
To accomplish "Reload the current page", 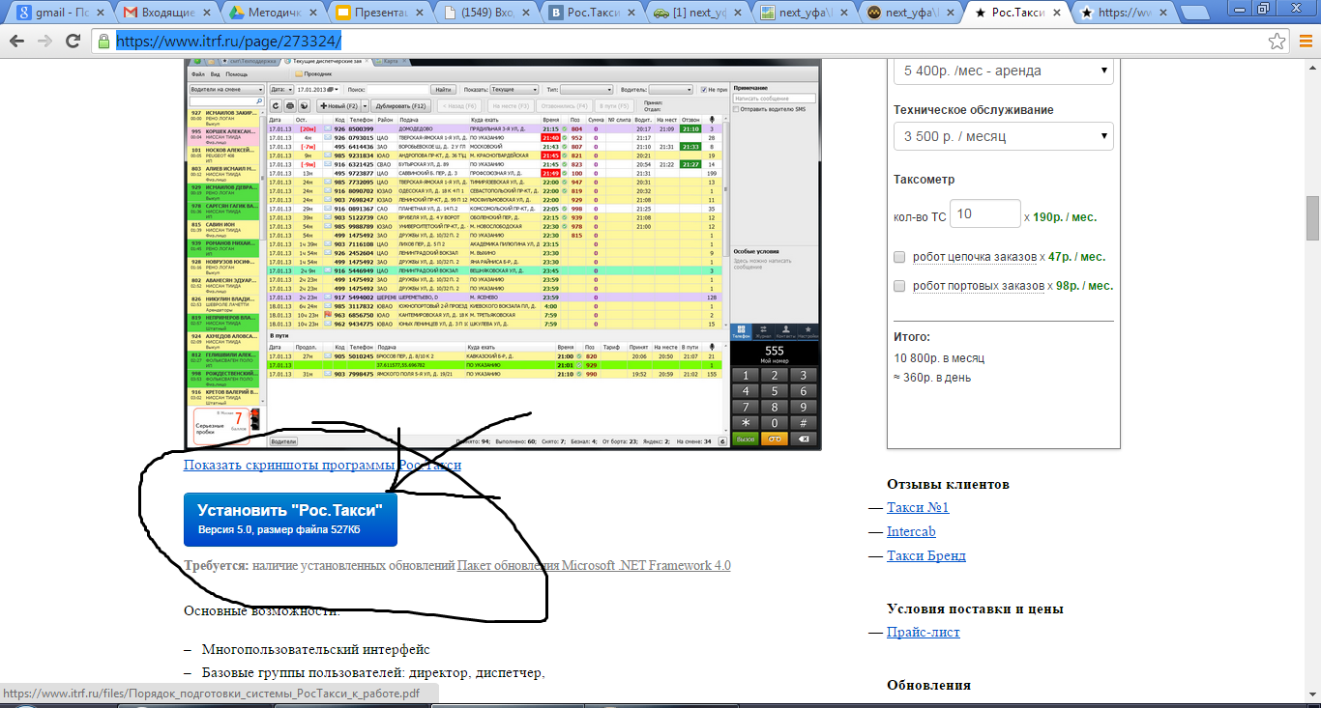I will point(73,42).
